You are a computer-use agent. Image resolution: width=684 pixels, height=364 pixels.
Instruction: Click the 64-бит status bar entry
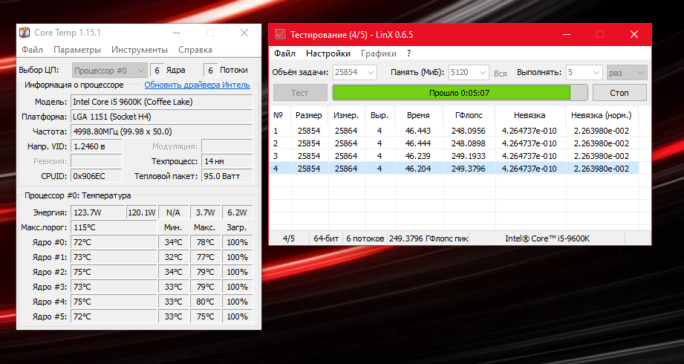tap(326, 238)
